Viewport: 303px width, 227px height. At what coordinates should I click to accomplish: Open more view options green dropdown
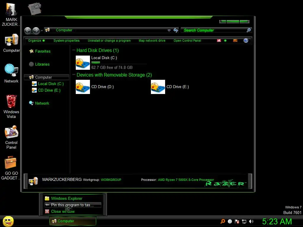[225, 40]
